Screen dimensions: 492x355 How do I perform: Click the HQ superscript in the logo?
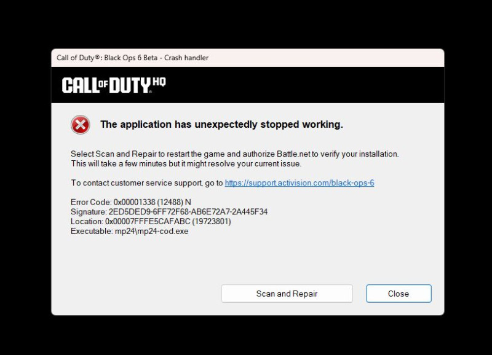pyautogui.click(x=159, y=82)
